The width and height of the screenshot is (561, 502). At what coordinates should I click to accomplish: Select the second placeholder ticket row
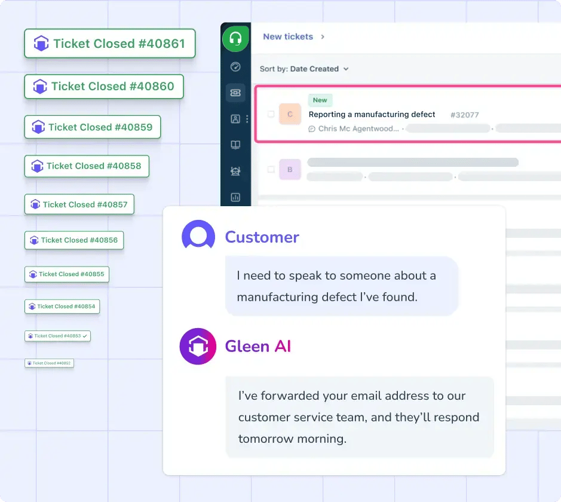[408, 169]
